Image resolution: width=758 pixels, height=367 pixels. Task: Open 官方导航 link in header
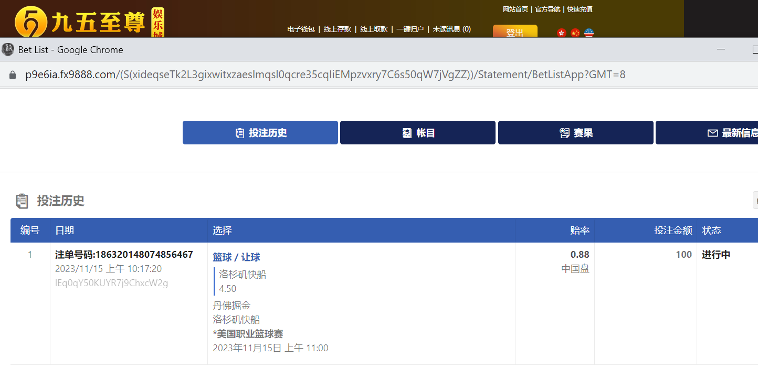(x=548, y=9)
